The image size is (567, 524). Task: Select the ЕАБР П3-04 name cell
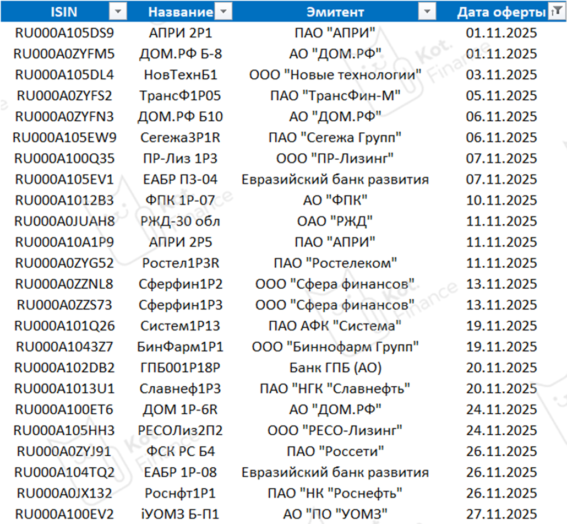click(181, 180)
